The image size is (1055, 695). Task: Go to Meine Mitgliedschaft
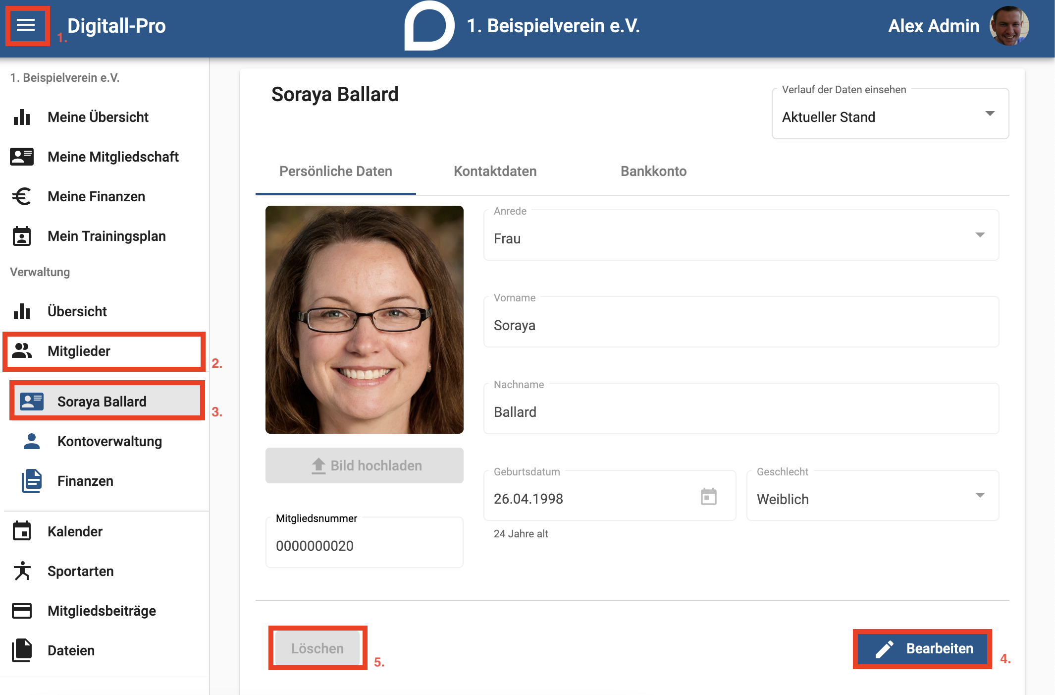click(105, 157)
